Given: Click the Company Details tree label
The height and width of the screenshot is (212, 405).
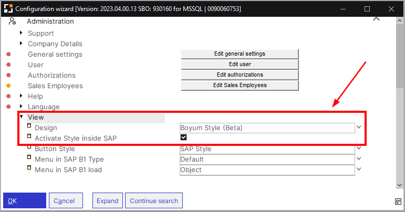Looking at the screenshot, I should click(55, 44).
